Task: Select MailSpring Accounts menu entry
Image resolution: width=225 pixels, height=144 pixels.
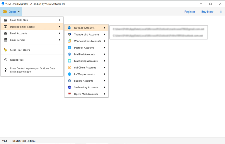Action: click(86, 61)
